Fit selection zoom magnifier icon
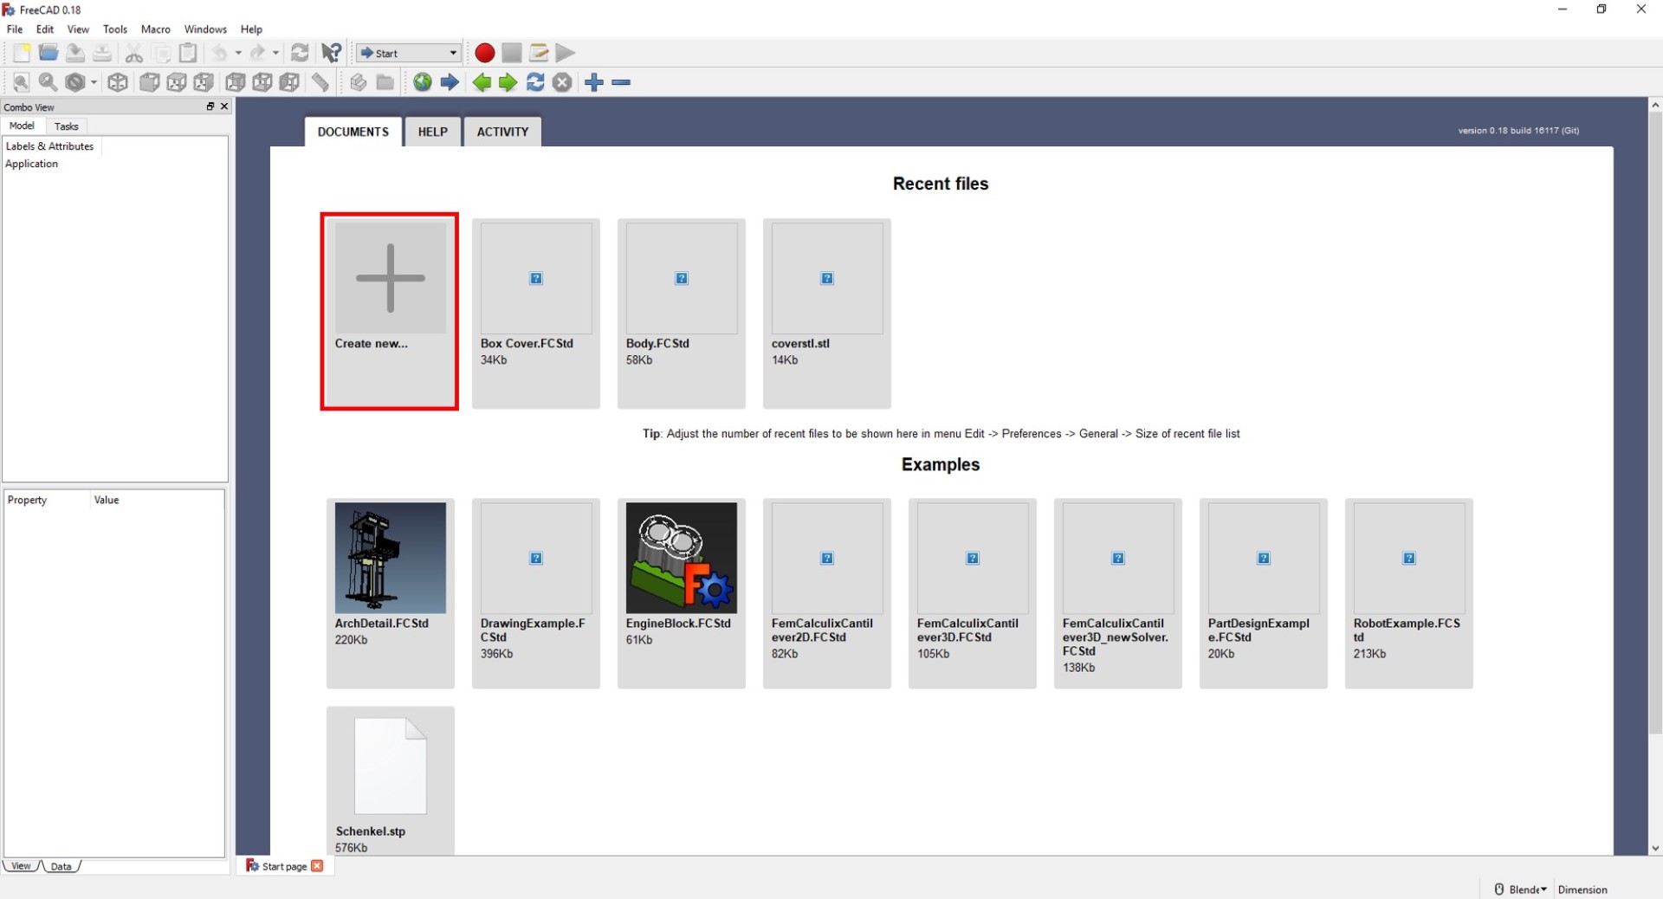The width and height of the screenshot is (1663, 899). point(49,82)
